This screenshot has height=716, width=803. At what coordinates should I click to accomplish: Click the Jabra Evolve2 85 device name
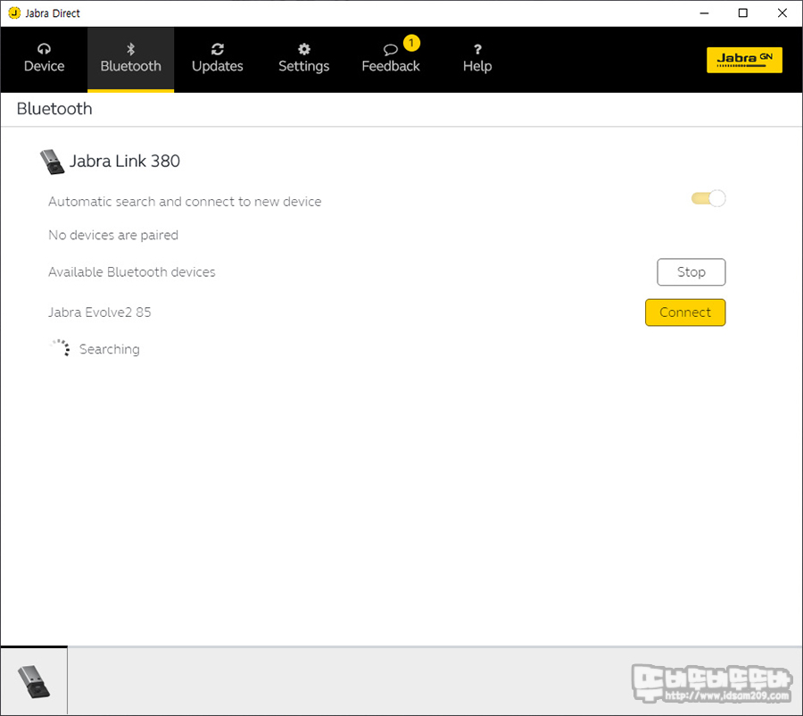100,312
